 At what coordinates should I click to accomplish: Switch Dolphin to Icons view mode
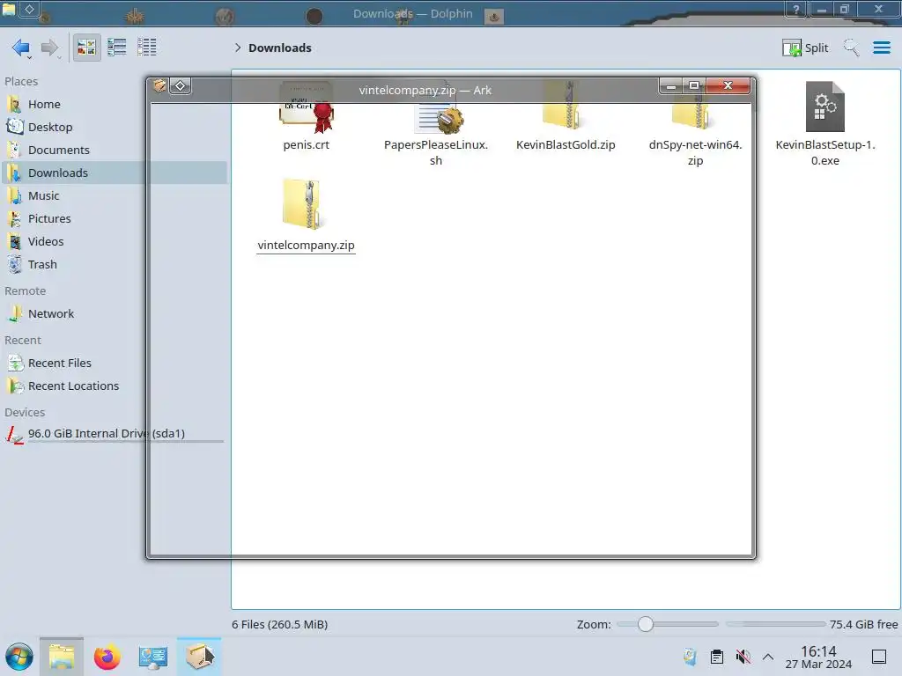click(x=86, y=48)
